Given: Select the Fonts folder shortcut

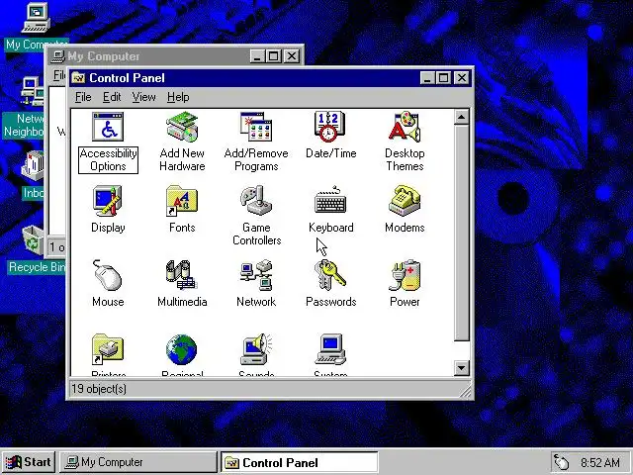Looking at the screenshot, I should (x=182, y=201).
